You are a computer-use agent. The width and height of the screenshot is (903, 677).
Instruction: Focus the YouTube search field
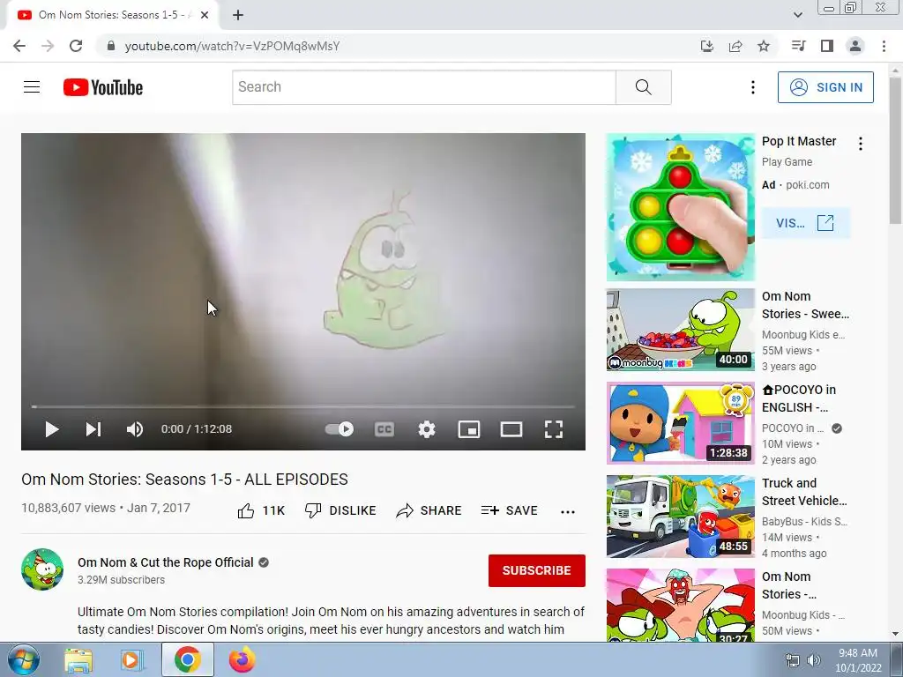click(x=424, y=87)
